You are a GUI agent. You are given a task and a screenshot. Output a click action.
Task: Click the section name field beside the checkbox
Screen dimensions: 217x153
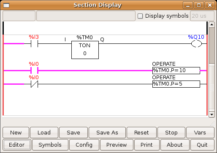tap(86, 16)
